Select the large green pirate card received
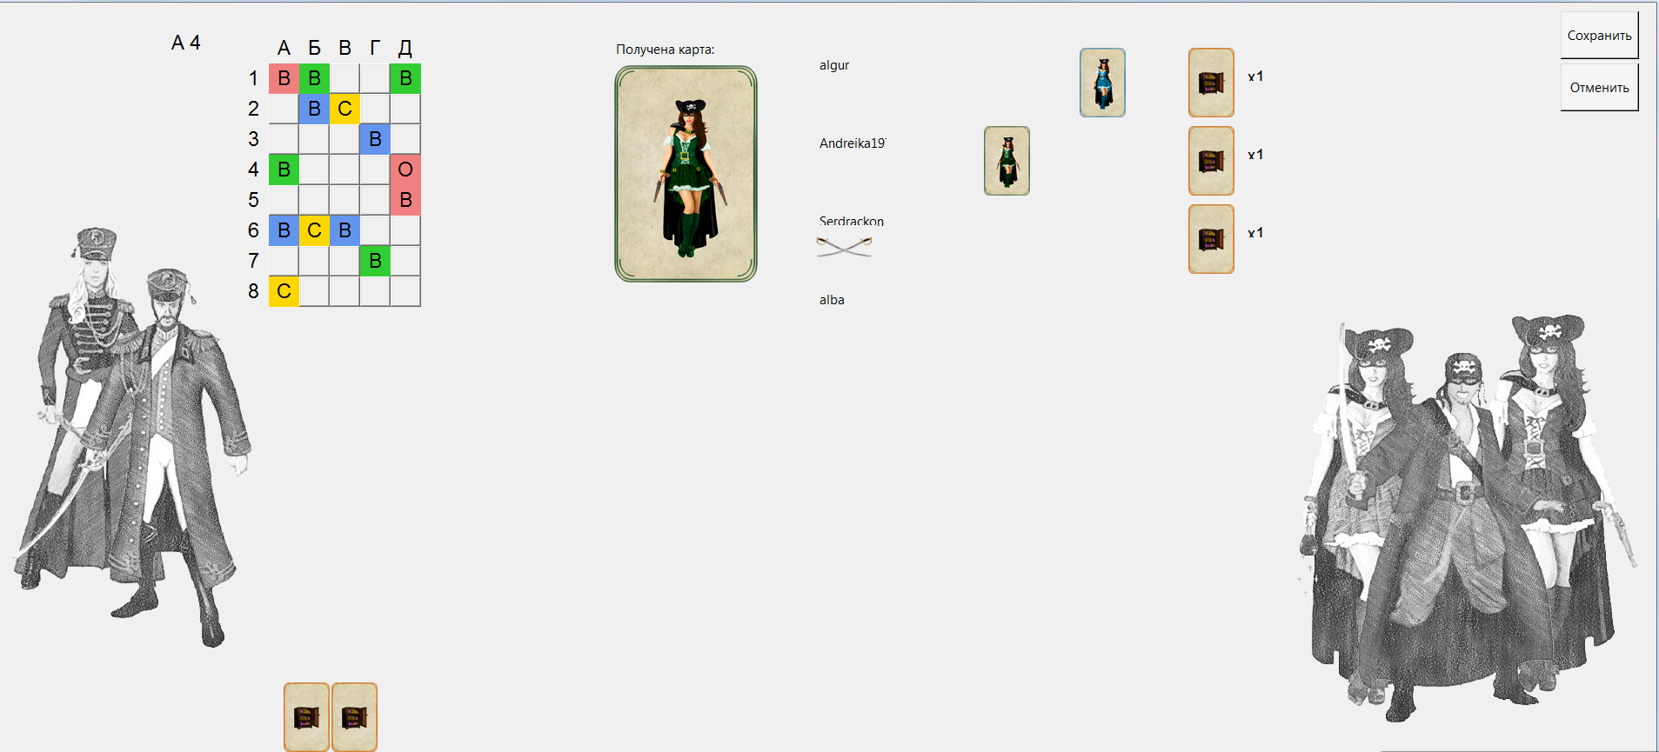1659x752 pixels. (x=686, y=174)
